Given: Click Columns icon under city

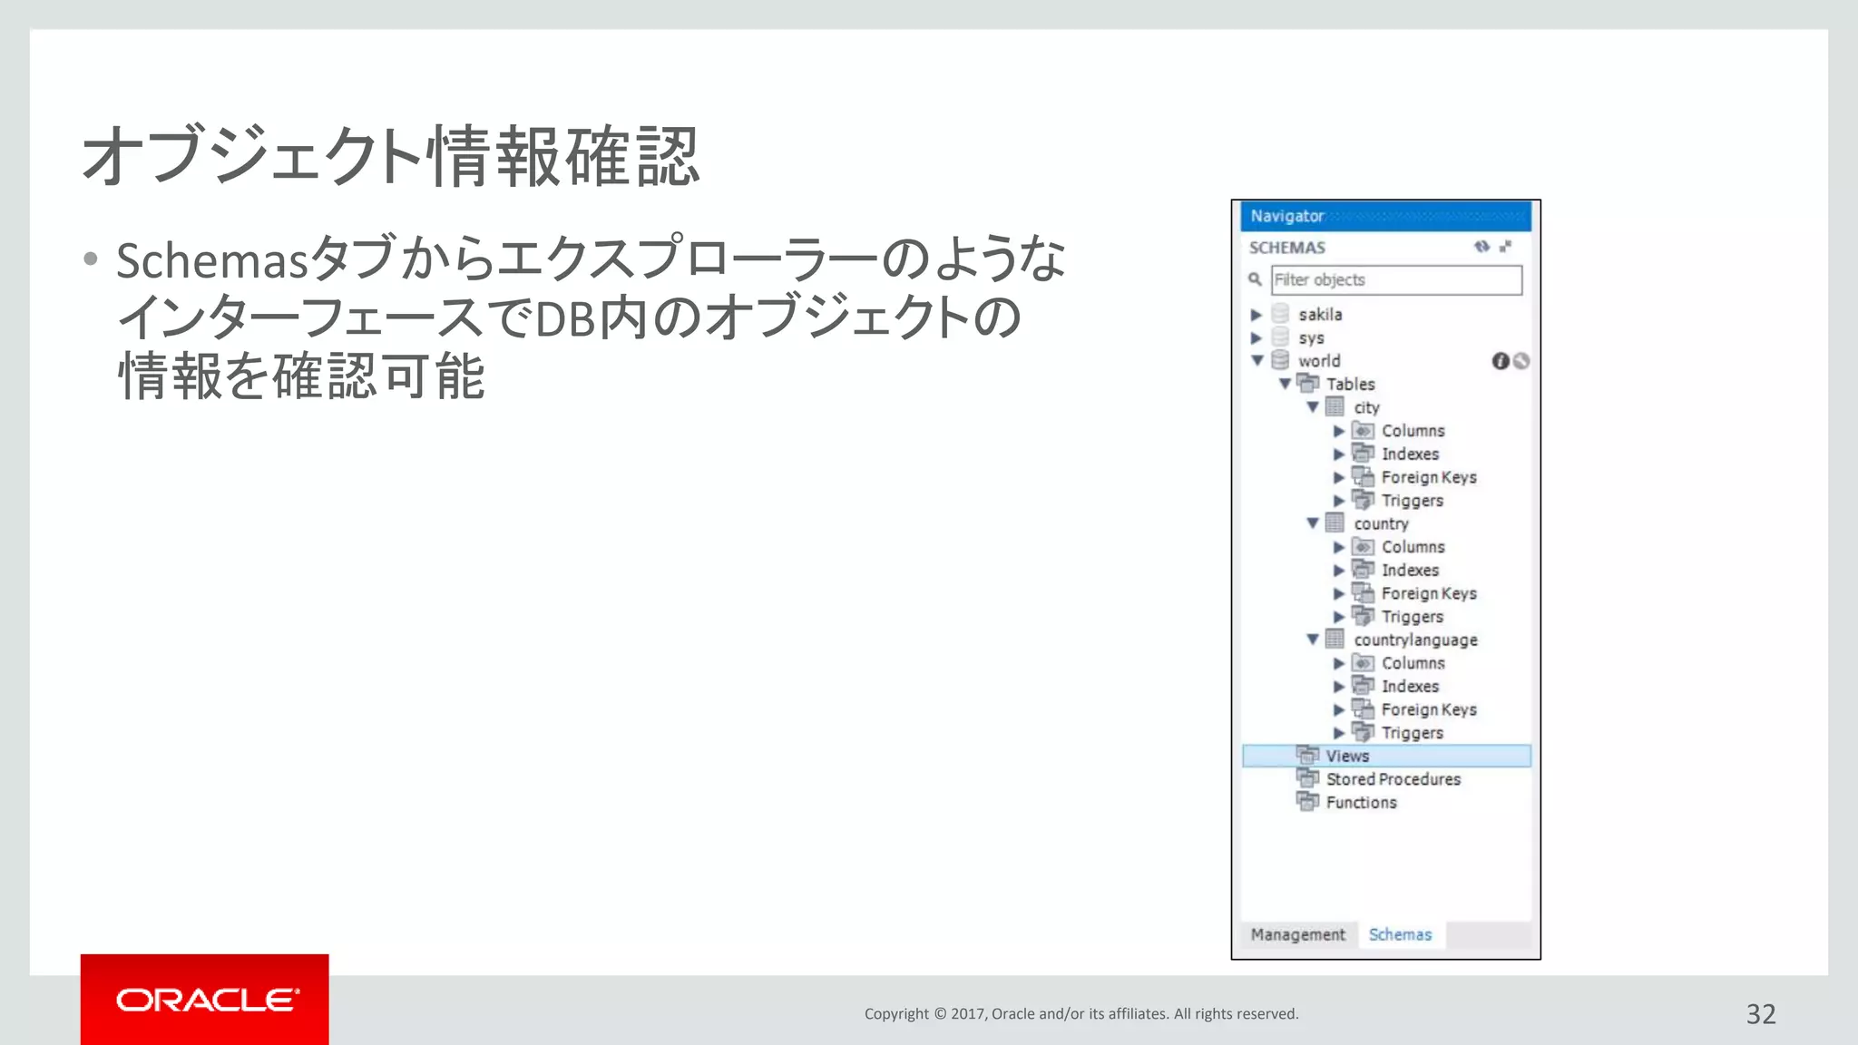Looking at the screenshot, I should click(1363, 430).
